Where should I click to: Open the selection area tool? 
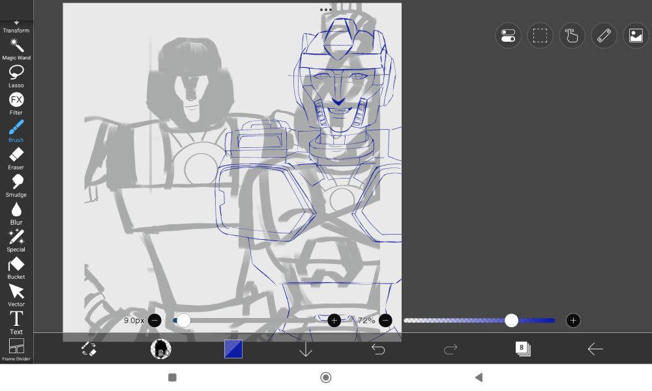click(540, 35)
